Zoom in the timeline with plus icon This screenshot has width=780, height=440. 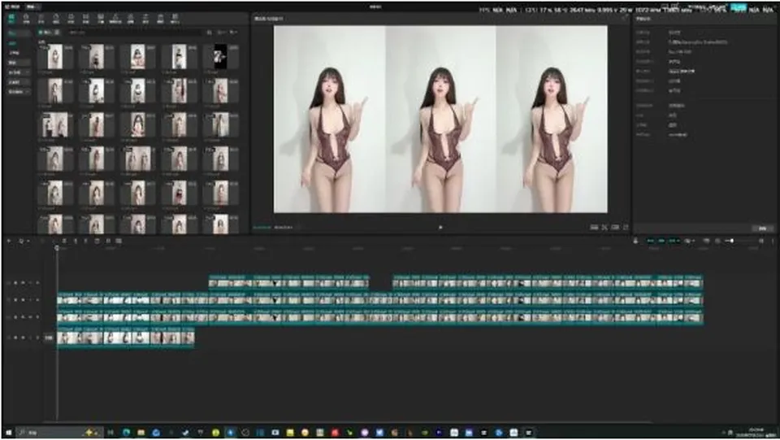click(x=761, y=241)
